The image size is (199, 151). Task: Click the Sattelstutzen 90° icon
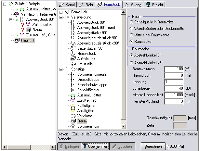point(73,48)
